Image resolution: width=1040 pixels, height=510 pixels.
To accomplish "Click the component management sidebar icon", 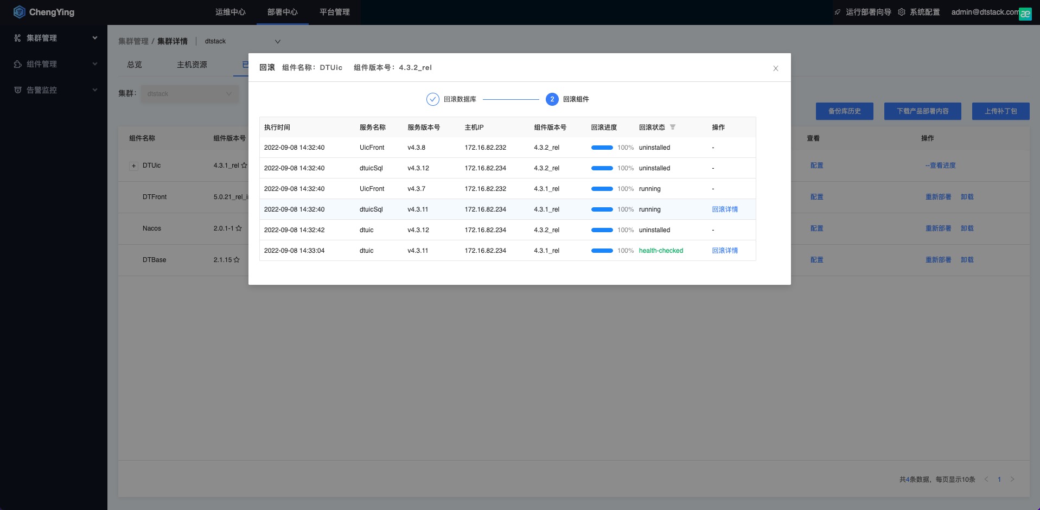I will click(x=17, y=64).
